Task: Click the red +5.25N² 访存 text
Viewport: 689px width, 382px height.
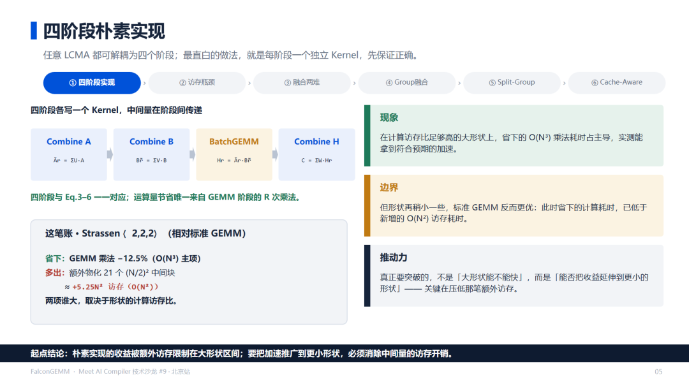Action: coord(115,287)
